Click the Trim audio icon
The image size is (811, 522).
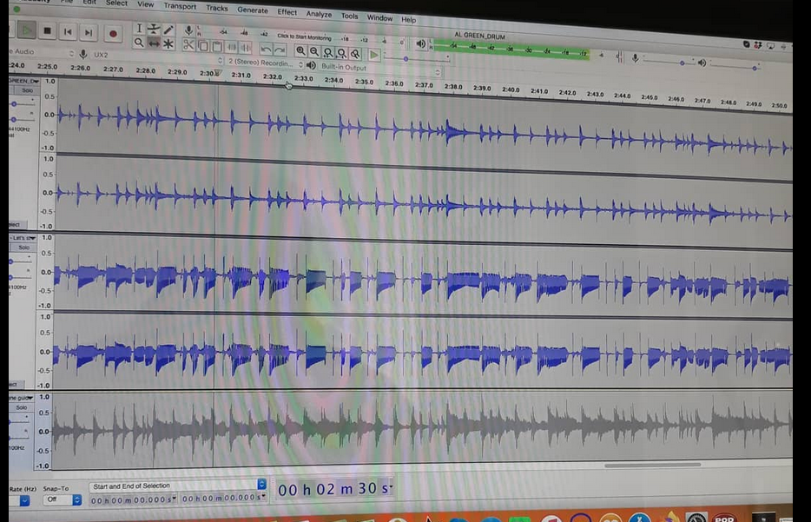coord(232,47)
